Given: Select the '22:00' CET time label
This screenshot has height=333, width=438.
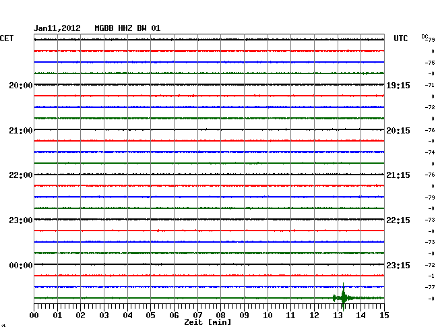Looking at the screenshot, I should point(21,175).
